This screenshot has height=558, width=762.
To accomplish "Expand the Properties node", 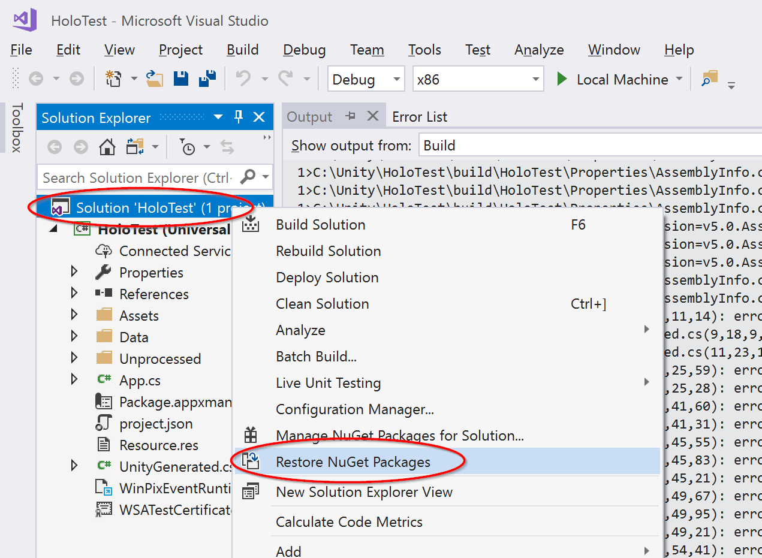I will click(74, 272).
